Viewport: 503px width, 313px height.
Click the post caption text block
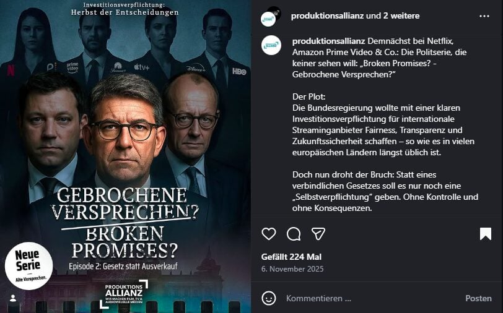pos(385,124)
